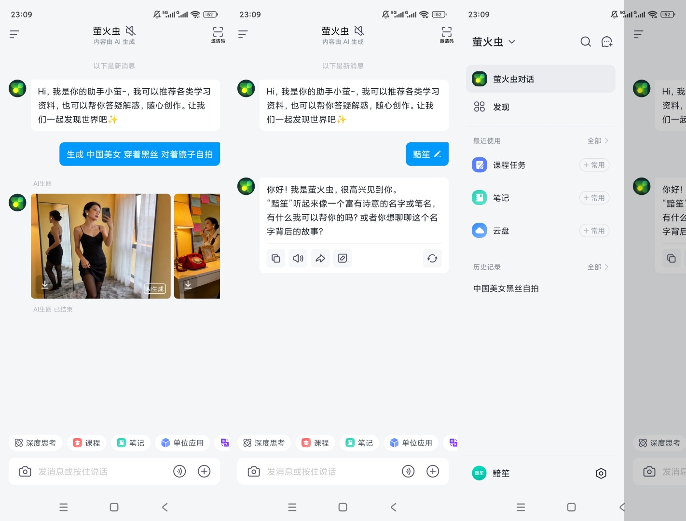The height and width of the screenshot is (521, 686).
Task: Select 萤火虫对话 in the sidebar
Action: point(540,79)
